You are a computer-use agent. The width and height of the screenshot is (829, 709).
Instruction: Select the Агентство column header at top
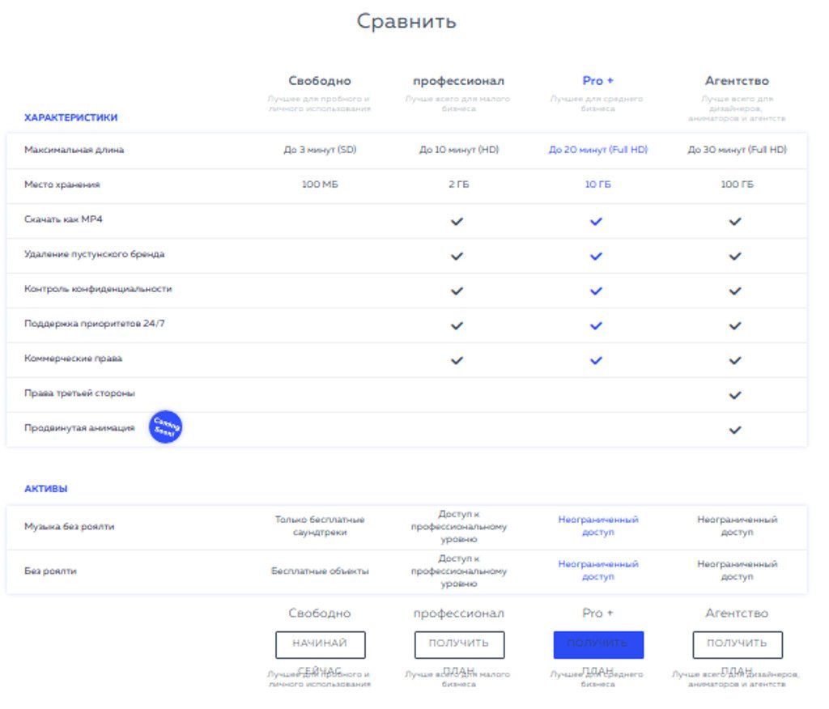click(x=737, y=81)
